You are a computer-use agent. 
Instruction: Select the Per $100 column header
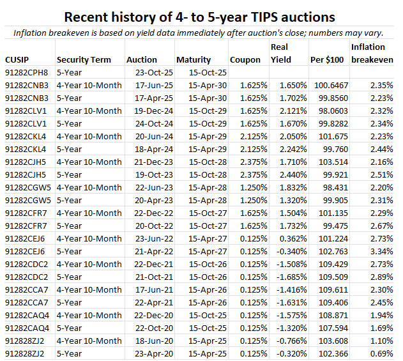coord(327,59)
